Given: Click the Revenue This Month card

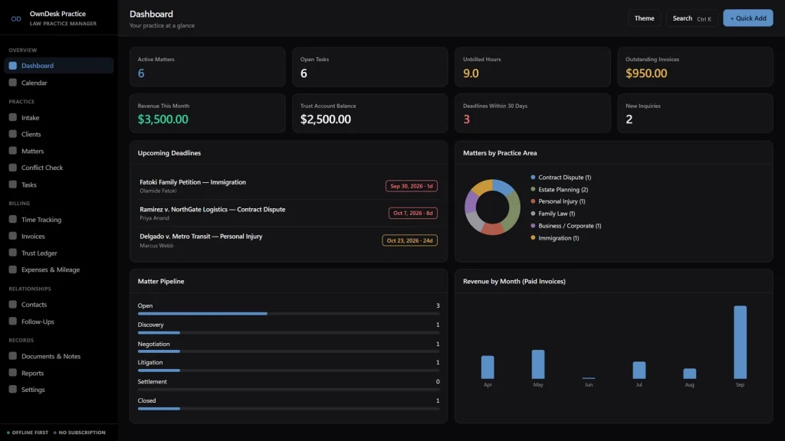Looking at the screenshot, I should click(x=207, y=113).
